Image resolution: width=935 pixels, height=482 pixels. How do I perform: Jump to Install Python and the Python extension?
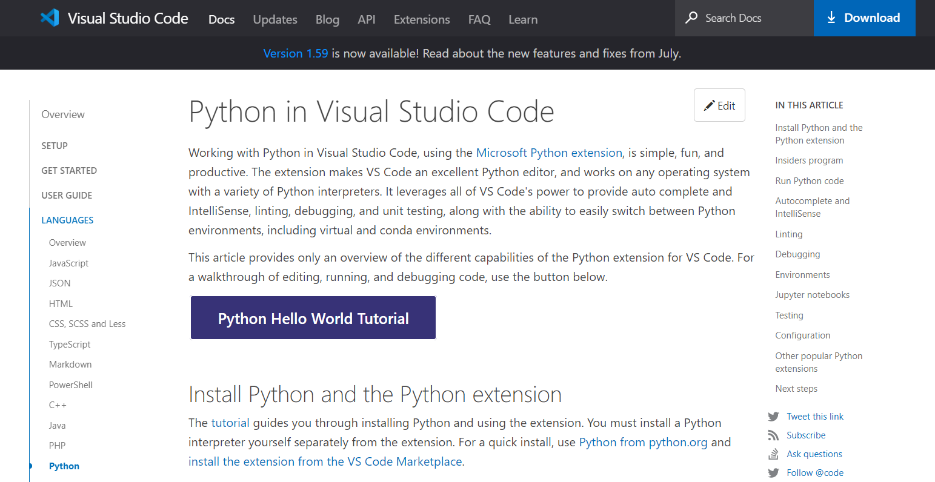819,134
